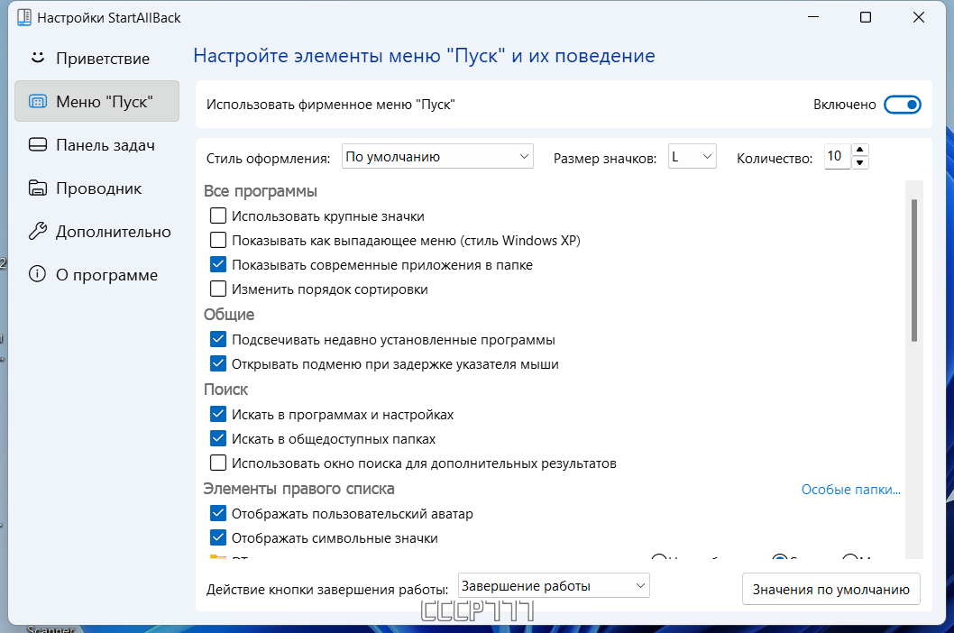Image resolution: width=954 pixels, height=633 pixels.
Task: Uncheck Показывать современные приложения в папке
Action: coord(218,264)
